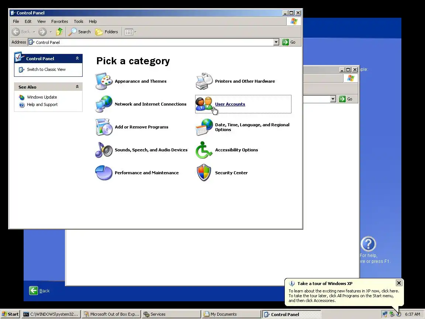Click the Back text on blue wizard
425x319 pixels.
[44, 291]
